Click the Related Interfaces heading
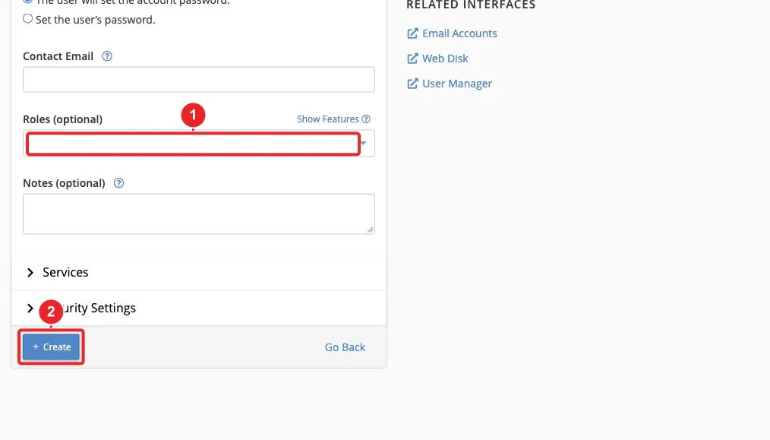This screenshot has height=440, width=770. click(x=471, y=5)
